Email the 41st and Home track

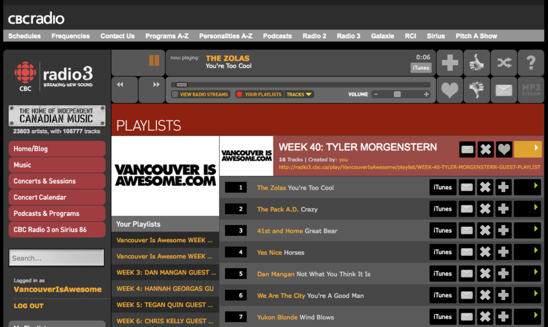[466, 231]
